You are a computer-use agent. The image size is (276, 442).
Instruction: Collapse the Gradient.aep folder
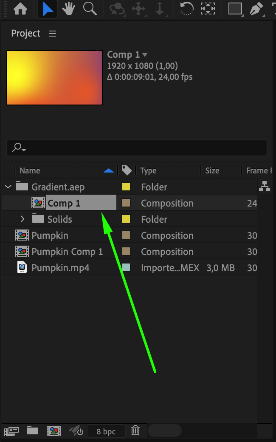8,187
